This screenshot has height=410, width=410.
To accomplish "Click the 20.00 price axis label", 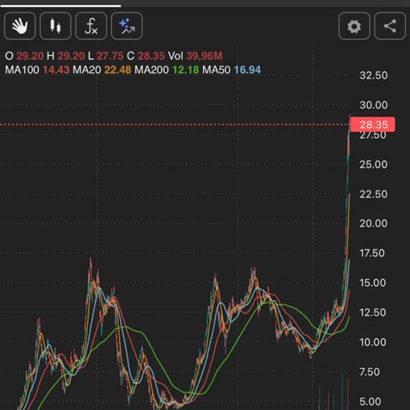I will point(373,223).
